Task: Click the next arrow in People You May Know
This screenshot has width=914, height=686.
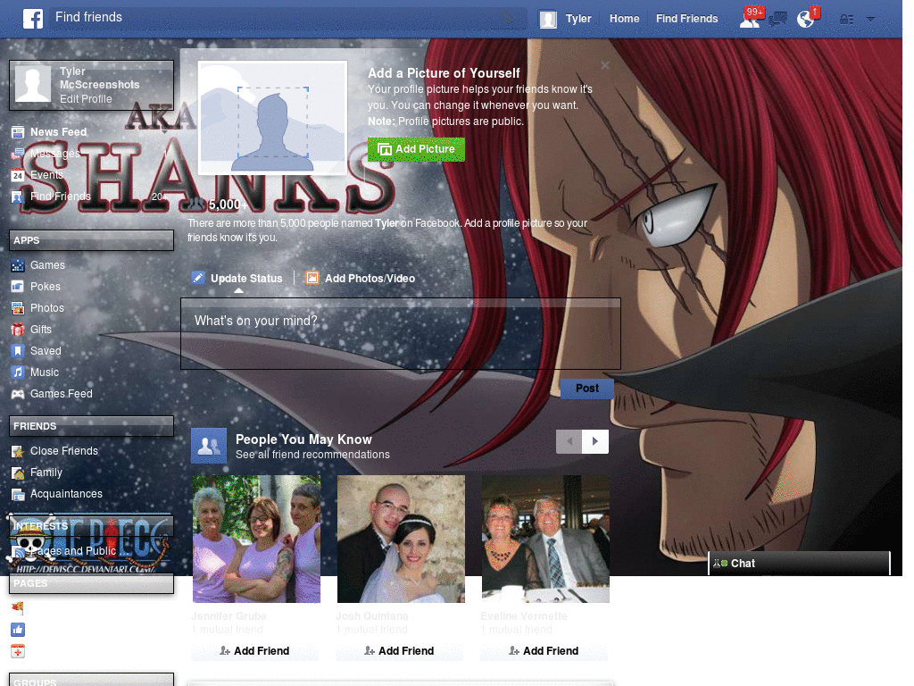Action: (594, 440)
